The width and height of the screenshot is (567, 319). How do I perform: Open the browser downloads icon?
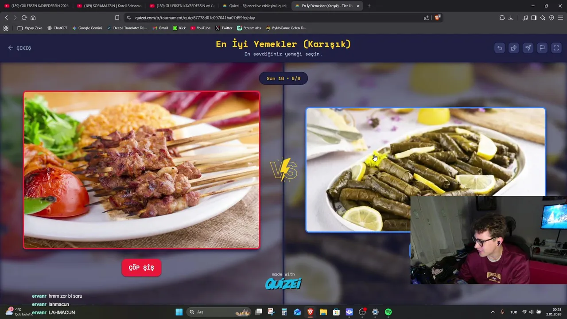pyautogui.click(x=511, y=18)
